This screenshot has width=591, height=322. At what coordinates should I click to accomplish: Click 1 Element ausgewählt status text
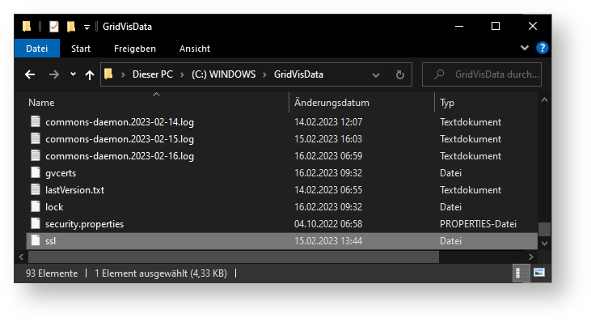click(x=161, y=273)
